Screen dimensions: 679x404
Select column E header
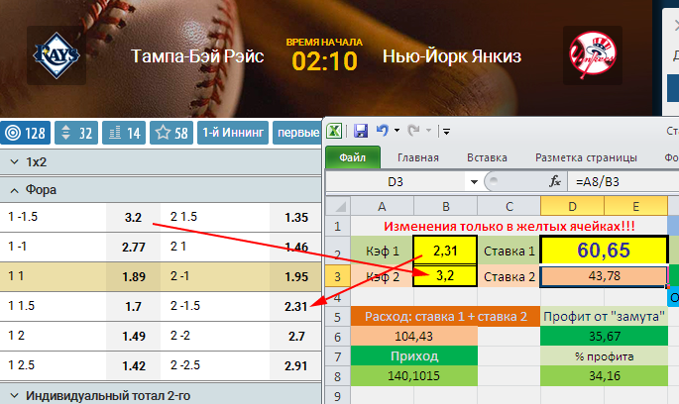(635, 206)
